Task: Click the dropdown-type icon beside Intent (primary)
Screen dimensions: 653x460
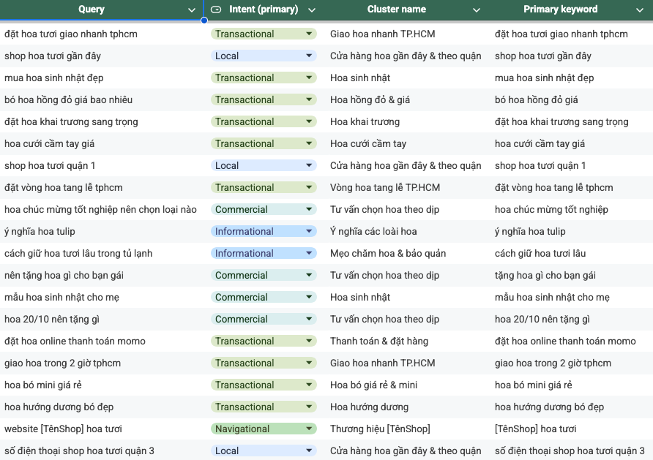Action: [216, 10]
